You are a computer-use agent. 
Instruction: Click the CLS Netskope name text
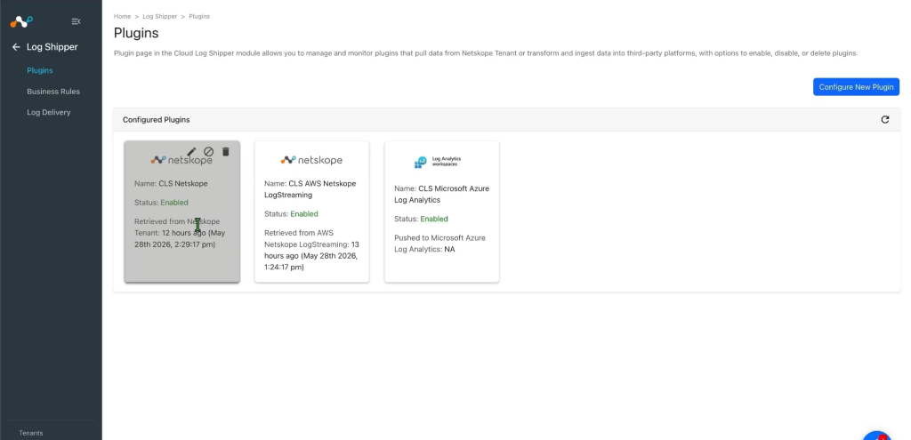point(183,183)
